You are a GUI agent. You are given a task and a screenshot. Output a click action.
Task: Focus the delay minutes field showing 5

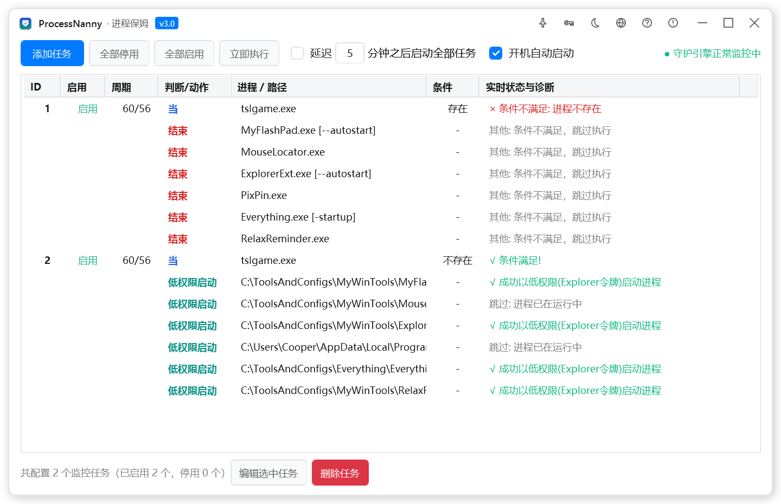(350, 53)
